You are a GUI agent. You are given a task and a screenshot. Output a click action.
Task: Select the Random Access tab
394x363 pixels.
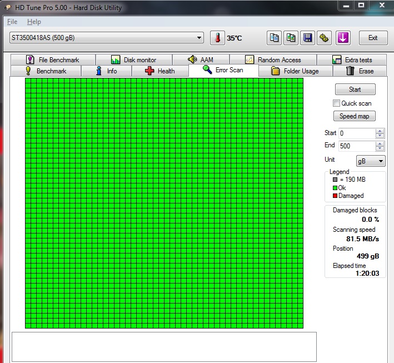click(273, 60)
